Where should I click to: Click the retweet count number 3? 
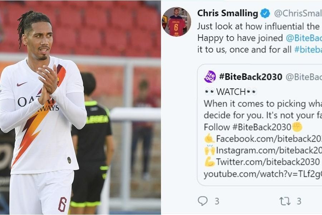click(x=299, y=201)
